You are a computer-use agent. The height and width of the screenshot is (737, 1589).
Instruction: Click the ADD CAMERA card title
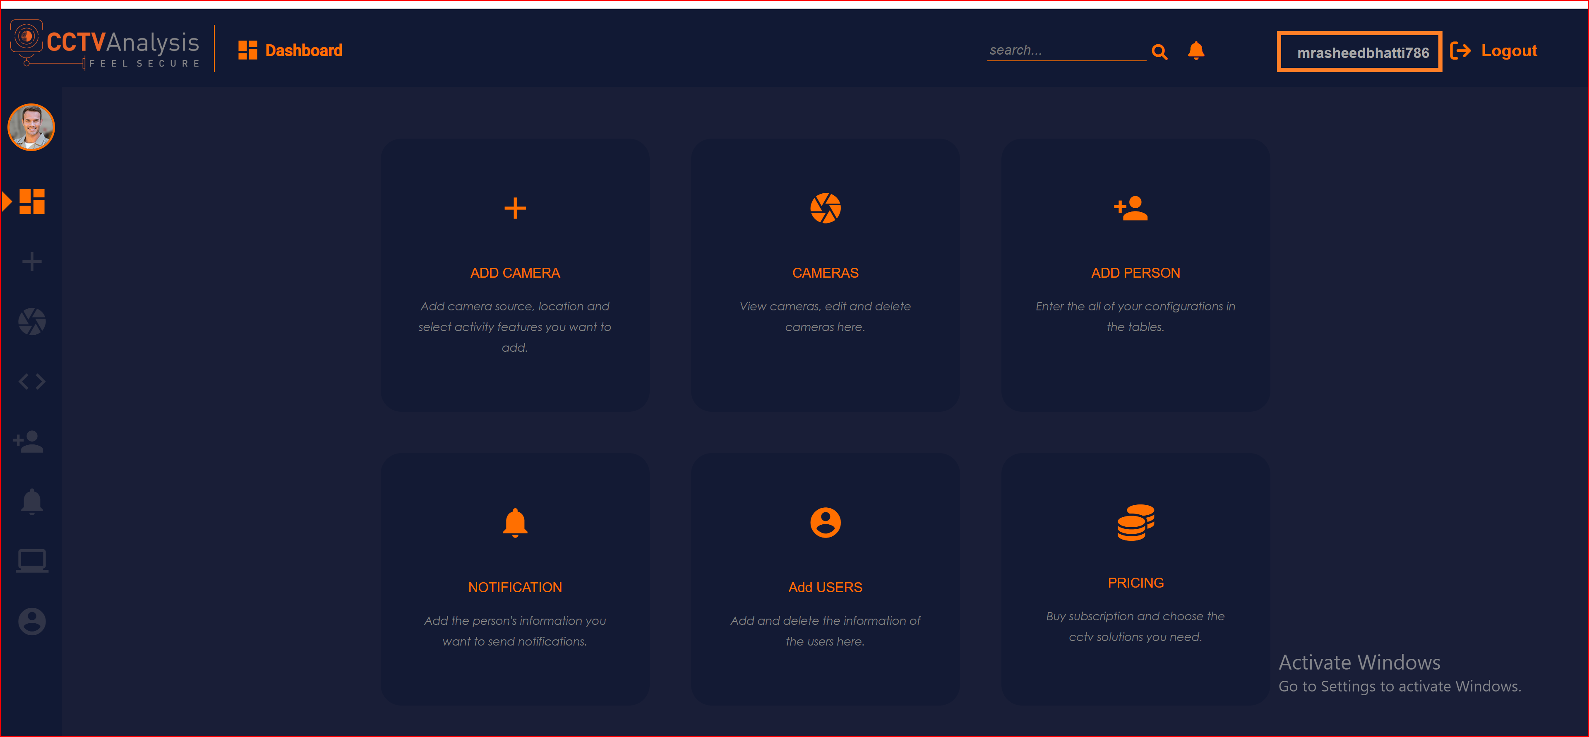coord(515,273)
